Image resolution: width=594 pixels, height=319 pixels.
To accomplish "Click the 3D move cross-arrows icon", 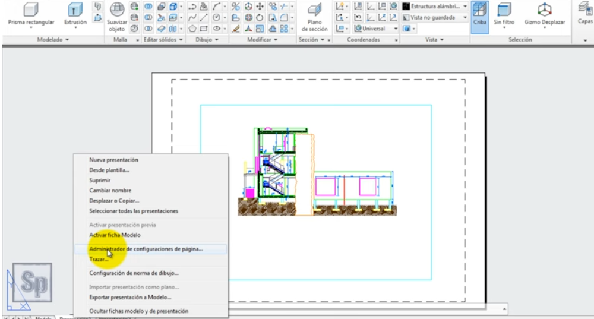I will (x=260, y=7).
